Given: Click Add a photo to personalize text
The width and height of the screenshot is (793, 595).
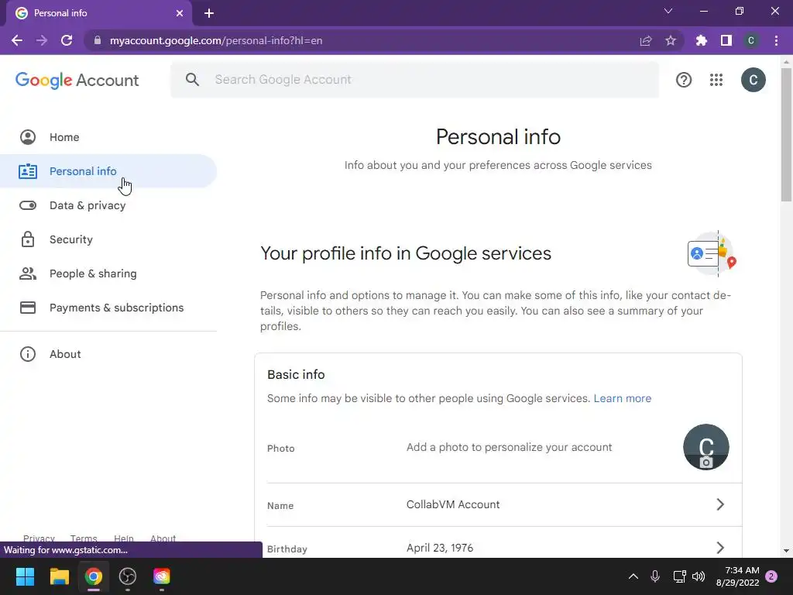Looking at the screenshot, I should 509,447.
